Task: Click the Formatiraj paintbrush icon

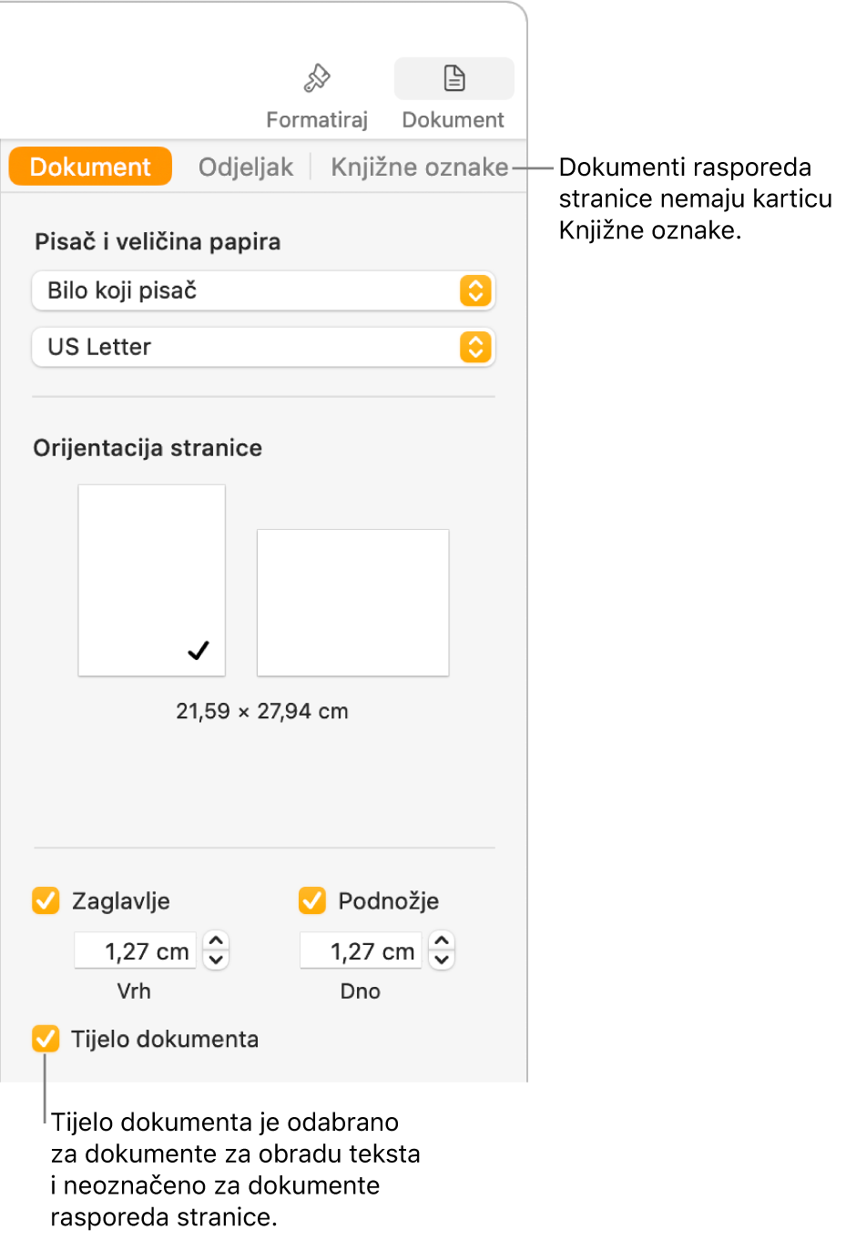Action: 317,79
